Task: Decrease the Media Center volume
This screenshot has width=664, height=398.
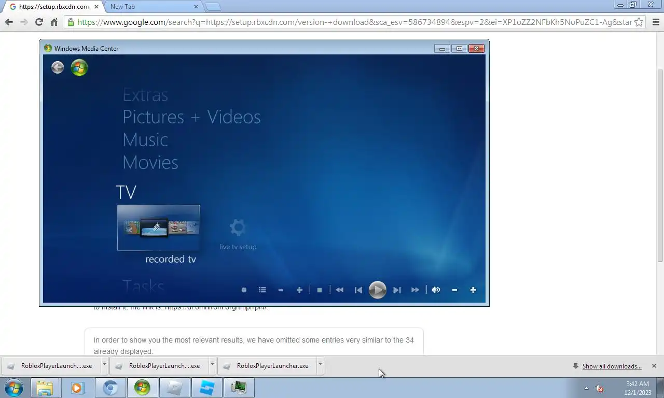Action: click(454, 290)
